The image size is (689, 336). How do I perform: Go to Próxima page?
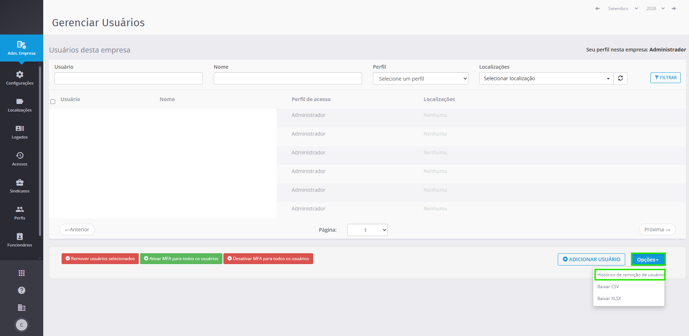tap(657, 230)
